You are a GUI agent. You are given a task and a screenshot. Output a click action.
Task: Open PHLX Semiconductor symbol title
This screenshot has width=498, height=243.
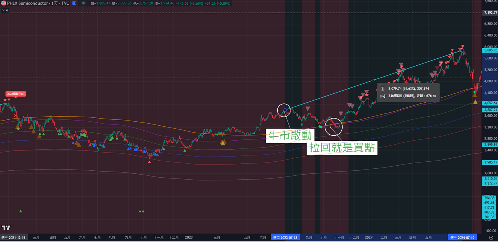[38, 3]
